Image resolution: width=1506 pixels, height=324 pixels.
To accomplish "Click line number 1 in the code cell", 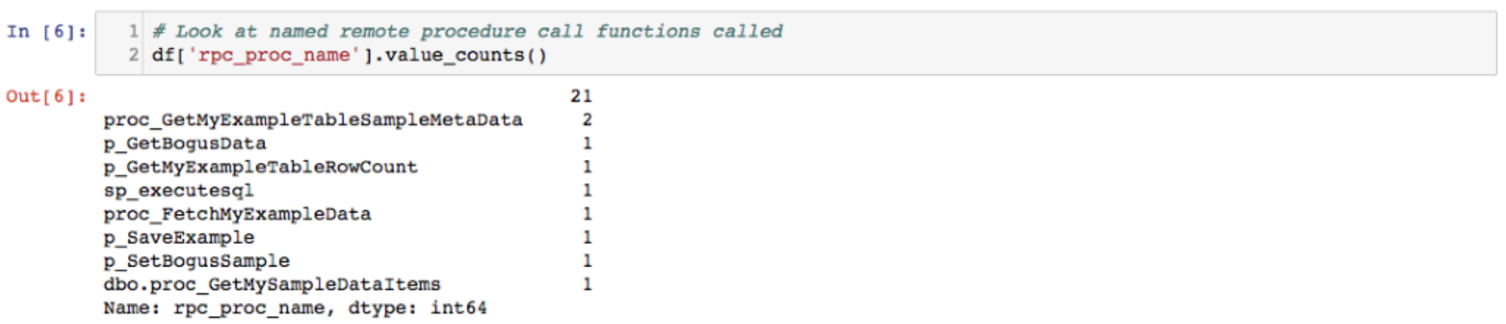I will (x=134, y=32).
